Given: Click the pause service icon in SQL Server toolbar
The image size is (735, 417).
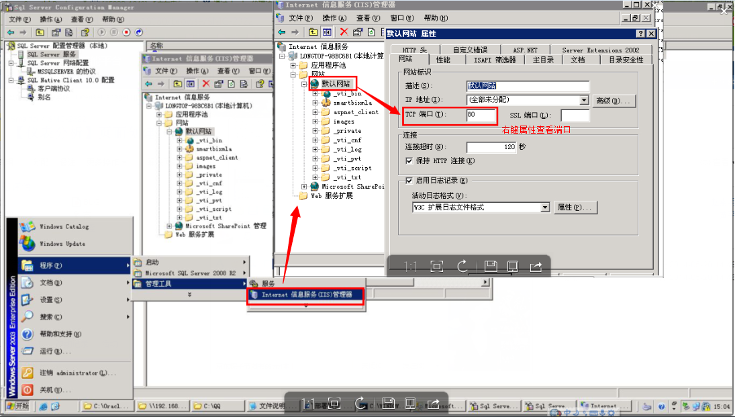Looking at the screenshot, I should click(x=114, y=32).
